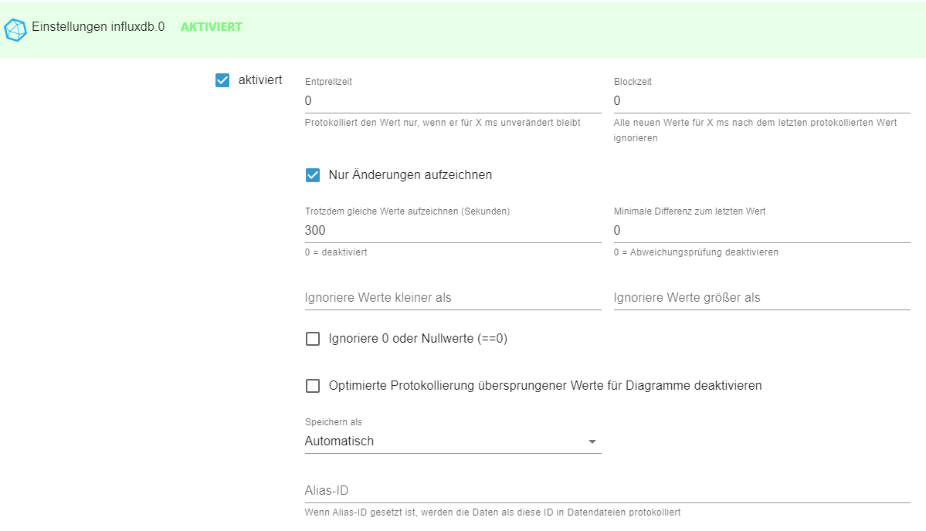Click the Minimale Differenz zum letzten Wert field
Screen dimensions: 926x531
tap(761, 231)
